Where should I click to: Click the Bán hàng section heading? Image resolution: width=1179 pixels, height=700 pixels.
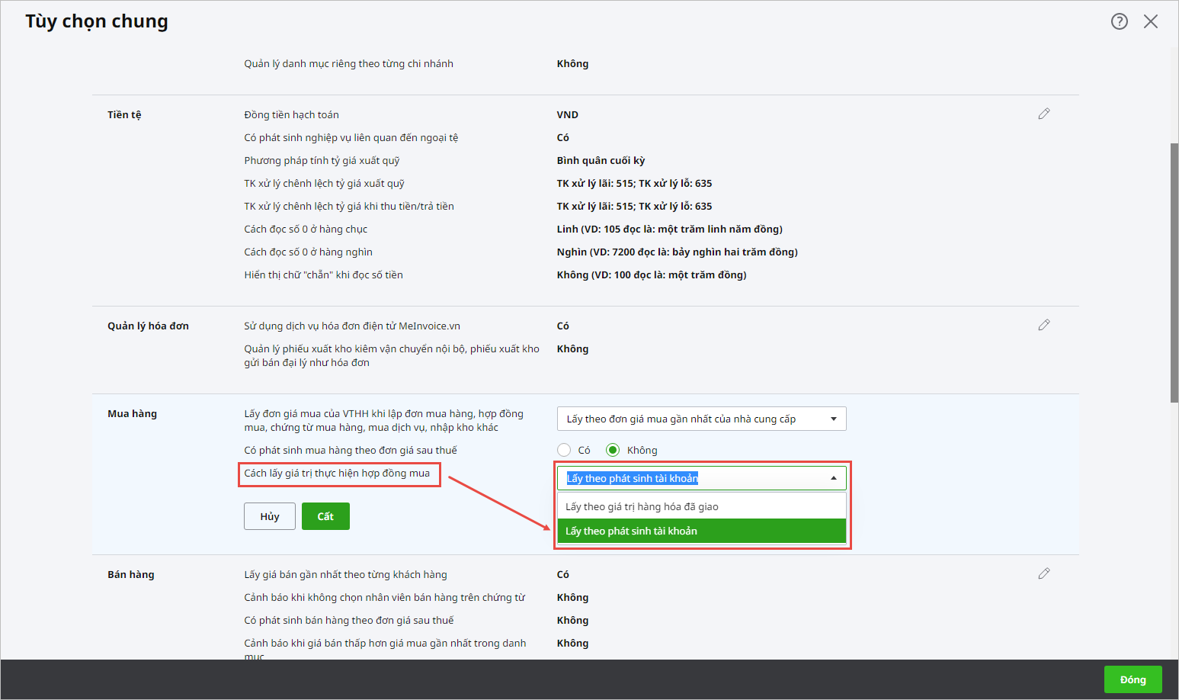[130, 574]
